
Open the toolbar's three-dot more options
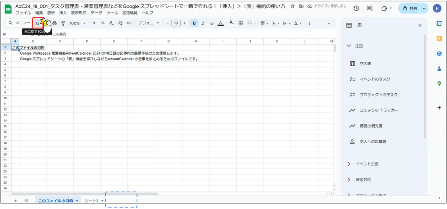(x=310, y=23)
